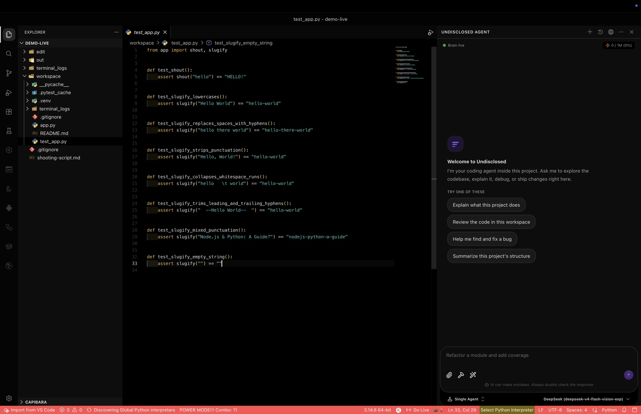Open the Search view in activity bar

coord(9,54)
